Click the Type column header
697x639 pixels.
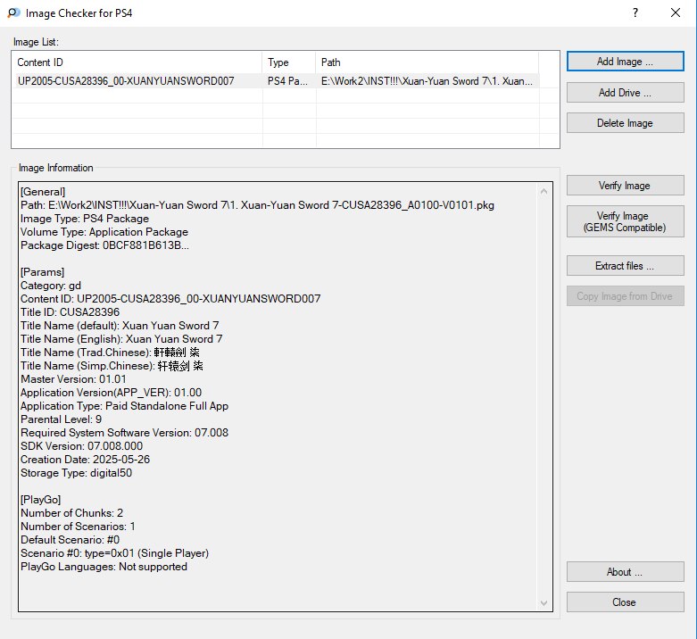tap(288, 62)
